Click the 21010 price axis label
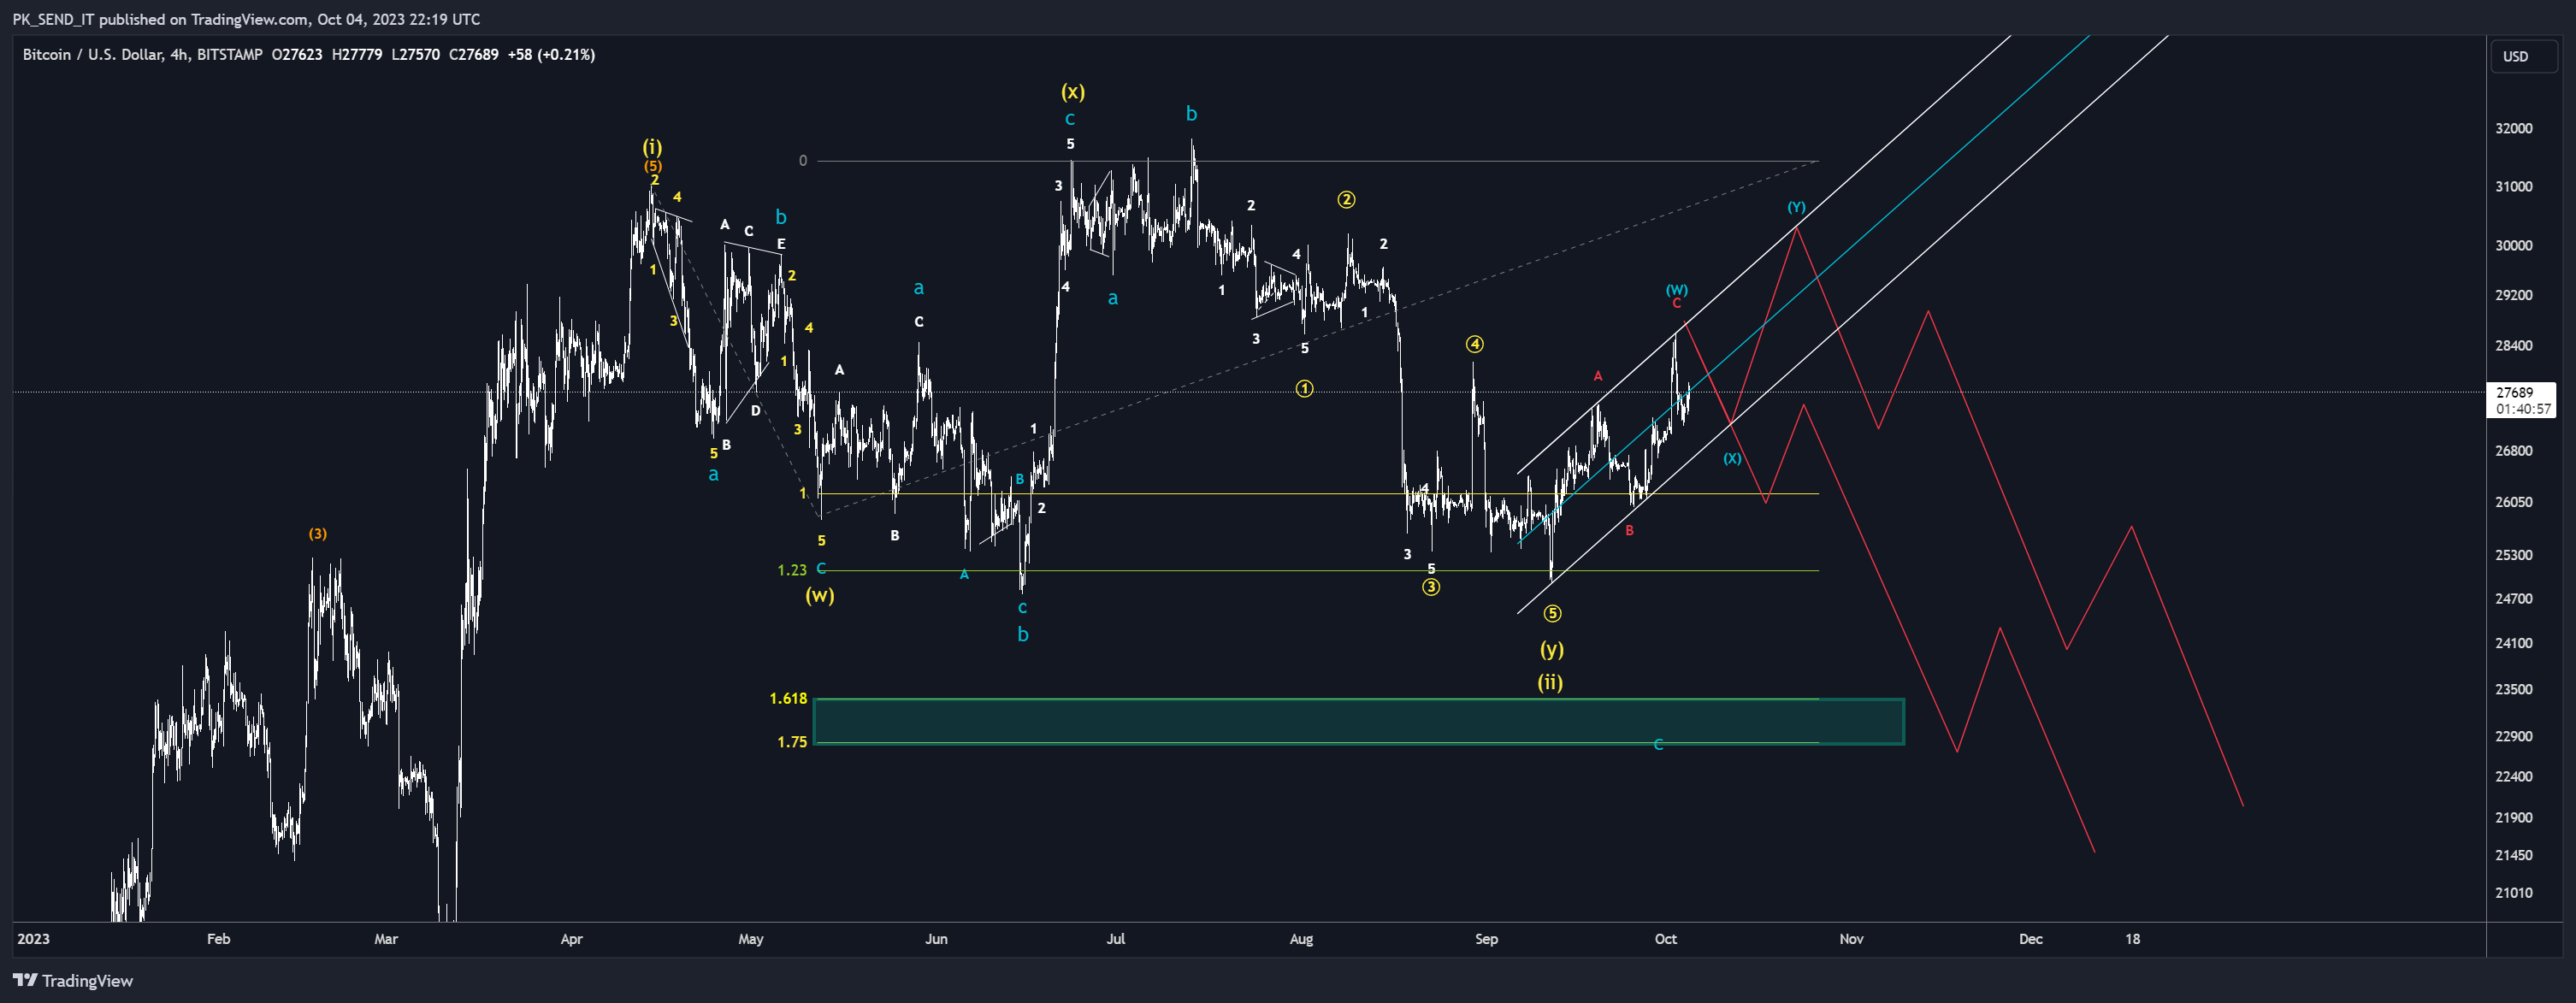Viewport: 2576px width, 1003px height. pyautogui.click(x=2514, y=892)
